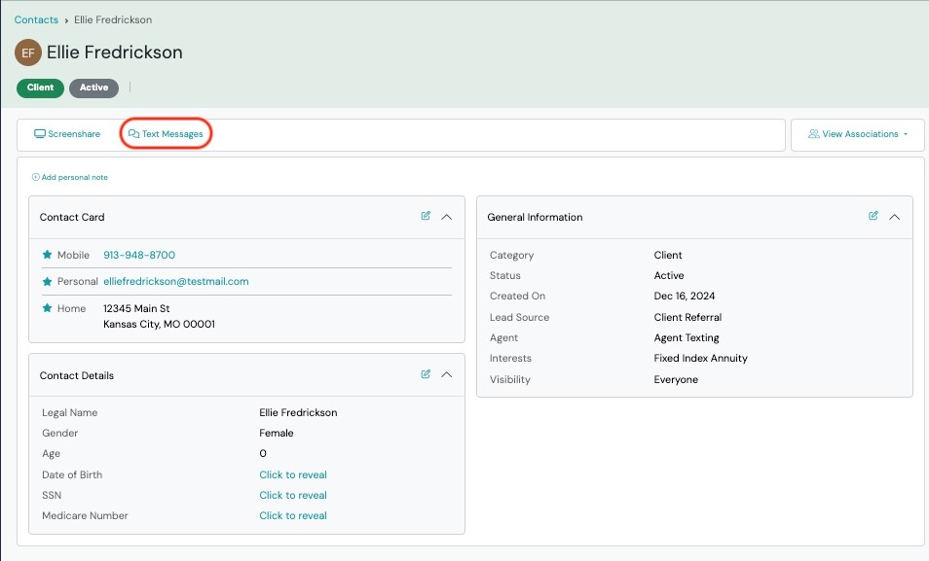Select the Category value Client
This screenshot has width=929, height=561.
(x=668, y=255)
